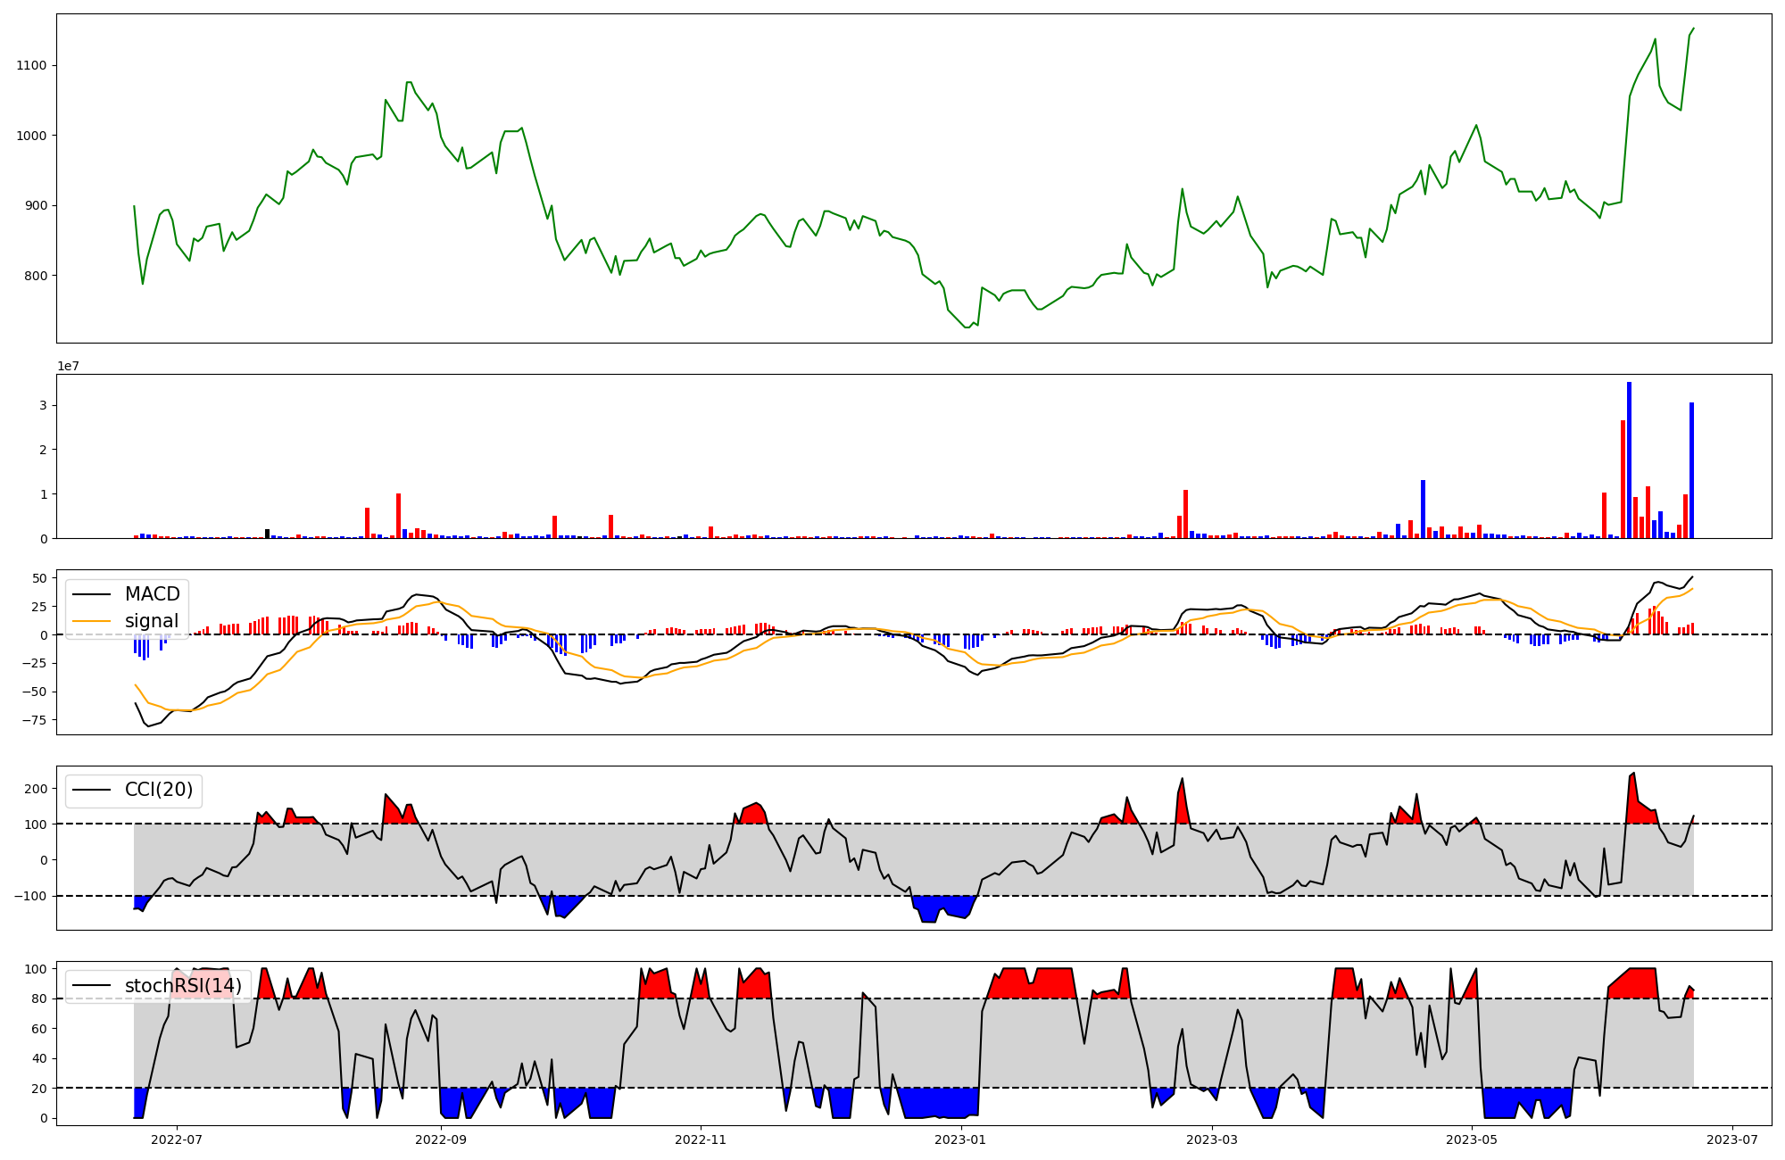Click the CCI(20) legend entry
Viewport: 1785px width, 1160px height.
click(x=159, y=790)
